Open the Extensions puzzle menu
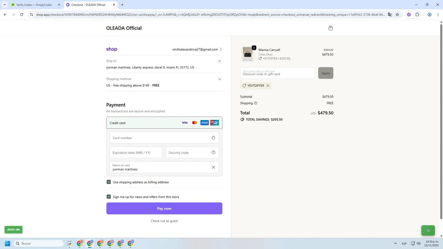The height and width of the screenshot is (249, 443). point(417,14)
